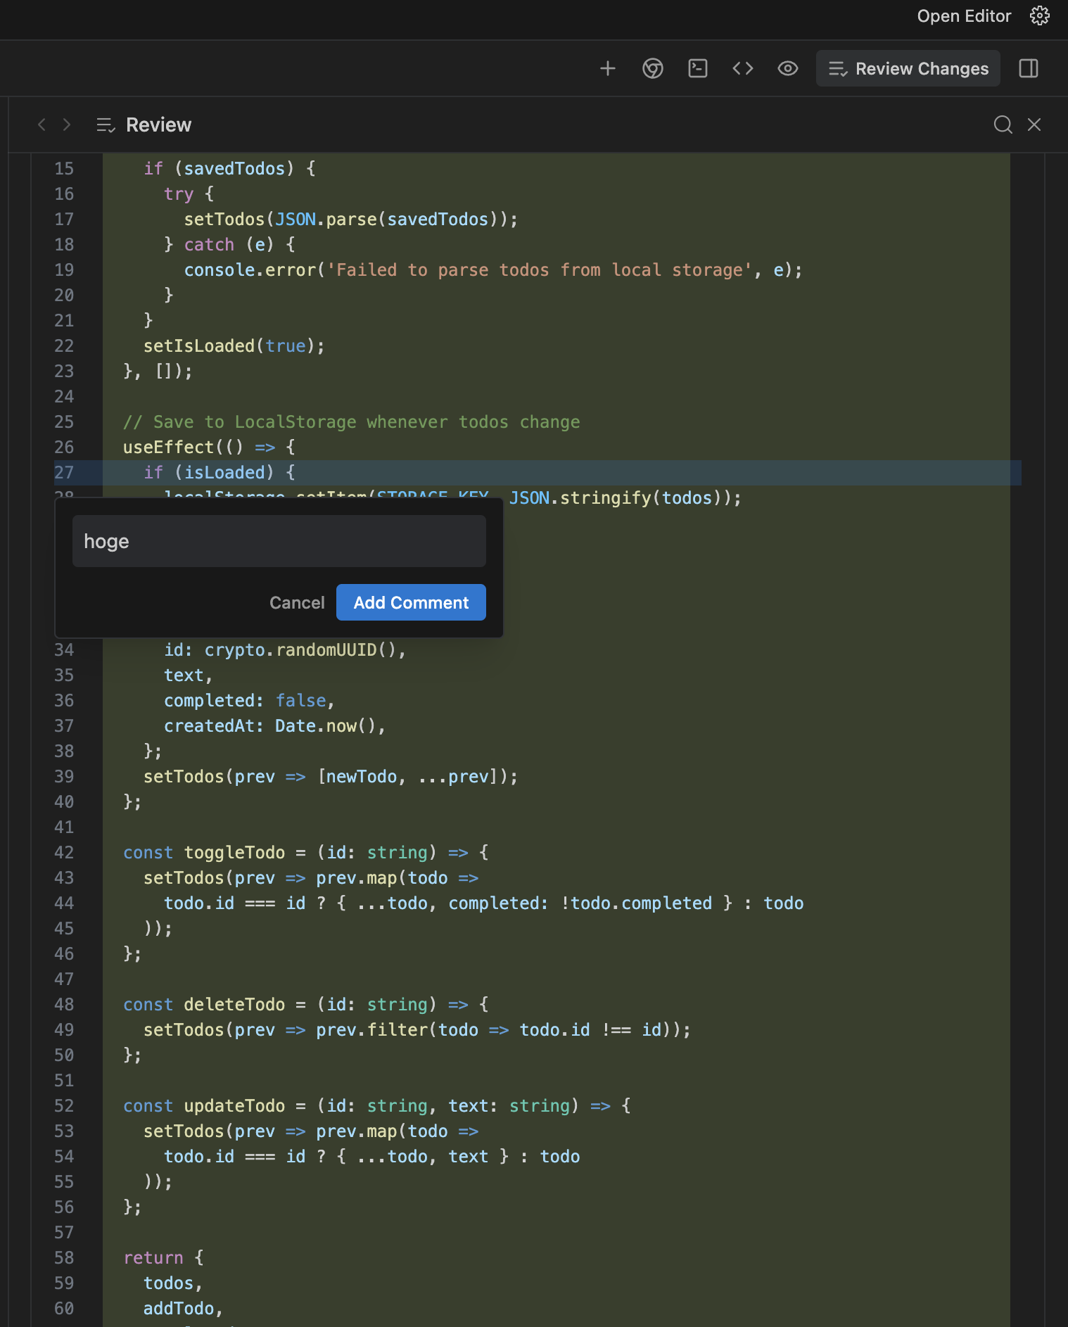Close the Review panel

(1034, 125)
